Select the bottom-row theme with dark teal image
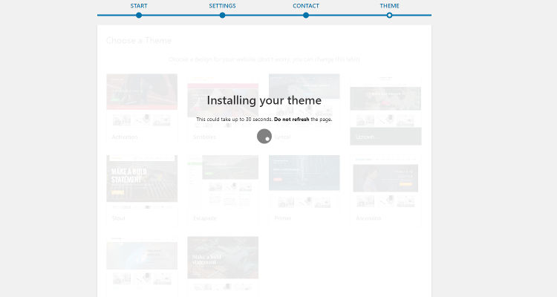Screen dimensions: 557x297 pyautogui.click(x=223, y=260)
